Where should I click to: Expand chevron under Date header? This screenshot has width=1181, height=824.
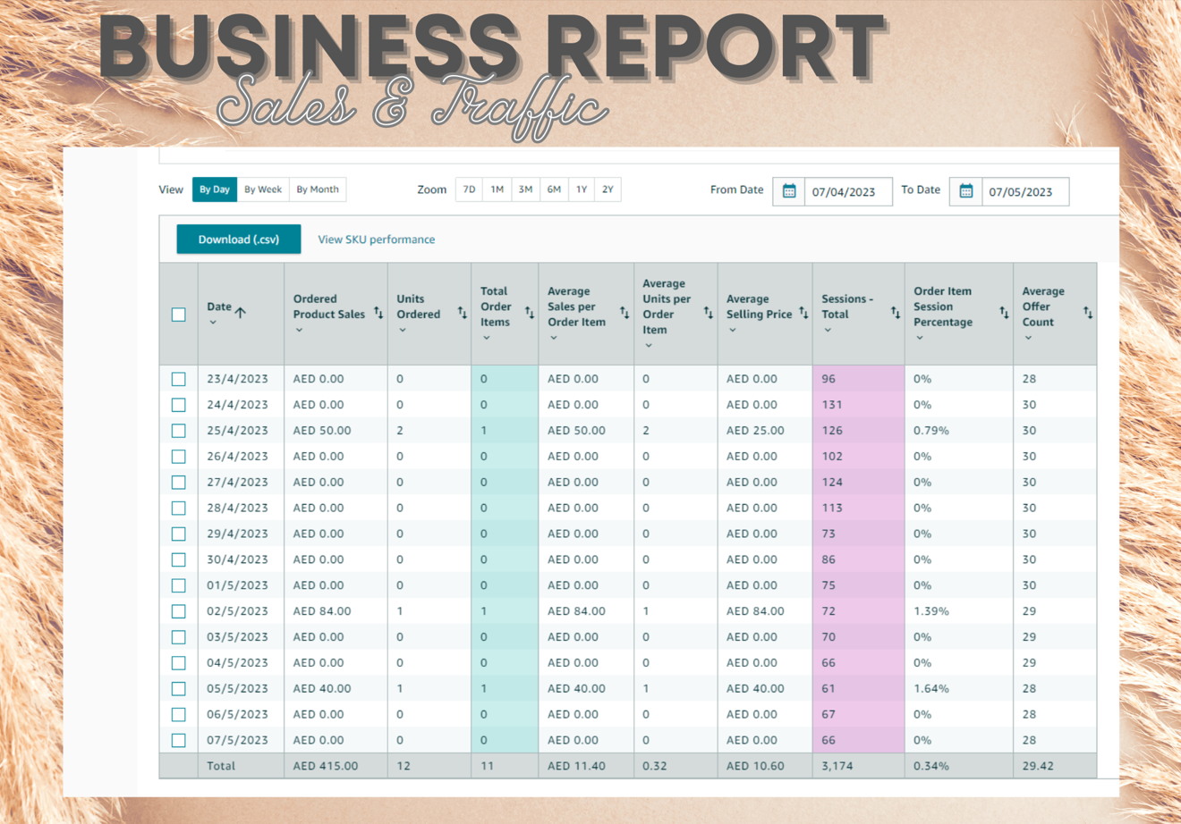point(213,323)
